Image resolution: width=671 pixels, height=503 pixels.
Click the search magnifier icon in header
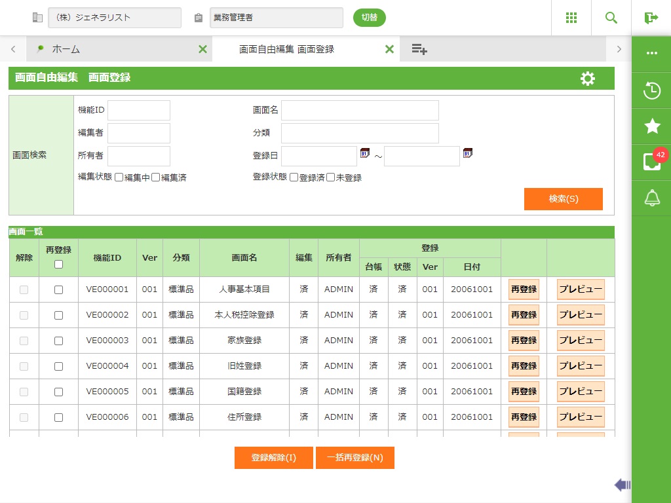pyautogui.click(x=611, y=18)
